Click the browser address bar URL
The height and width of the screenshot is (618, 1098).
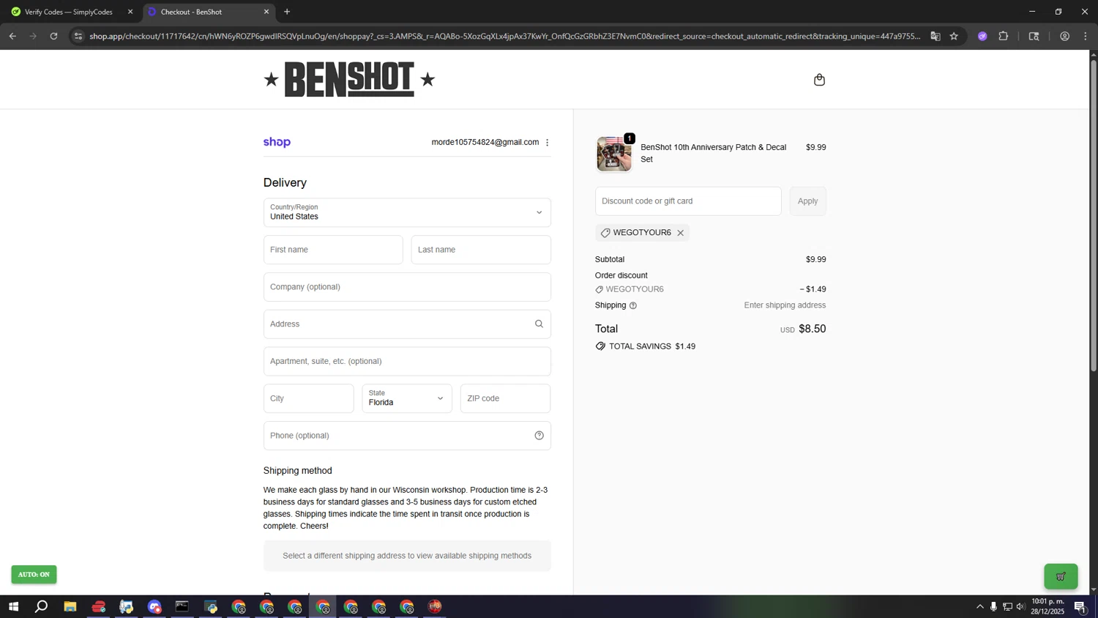(x=505, y=36)
